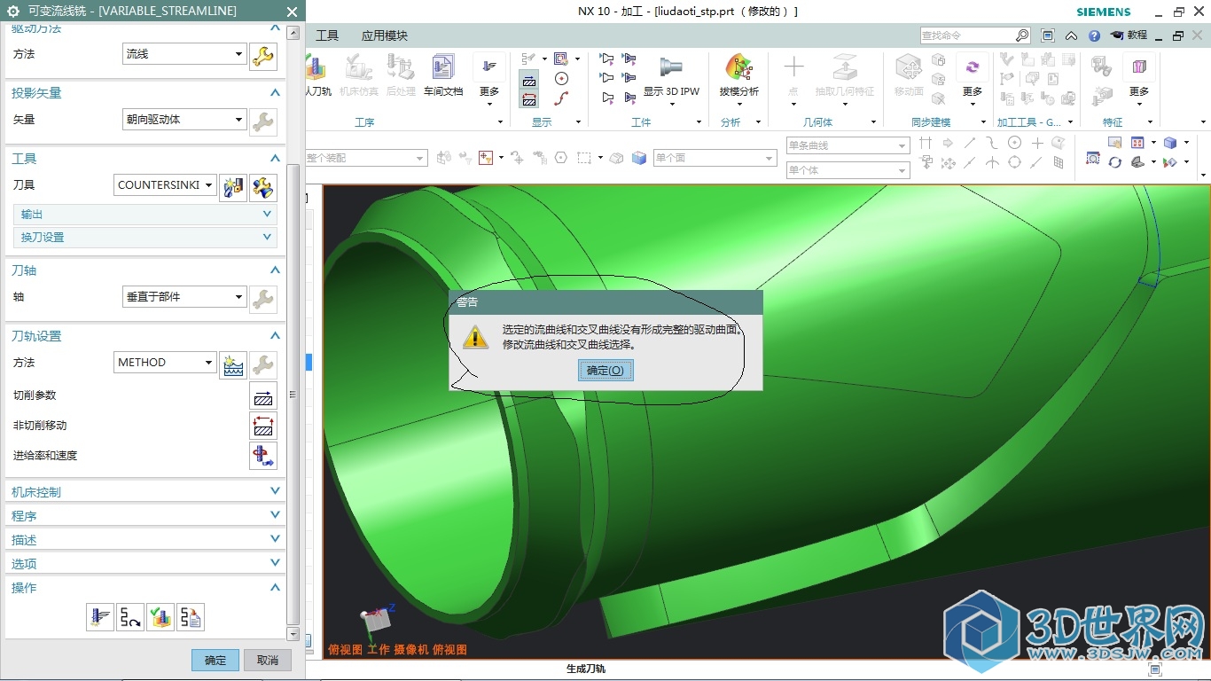Toggle upper tool path display option in 显示
Viewport: 1211px width, 681px height.
click(x=529, y=81)
